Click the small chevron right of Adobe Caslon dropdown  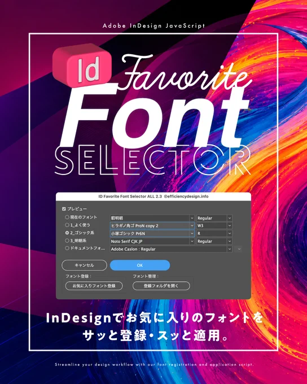coord(239,249)
